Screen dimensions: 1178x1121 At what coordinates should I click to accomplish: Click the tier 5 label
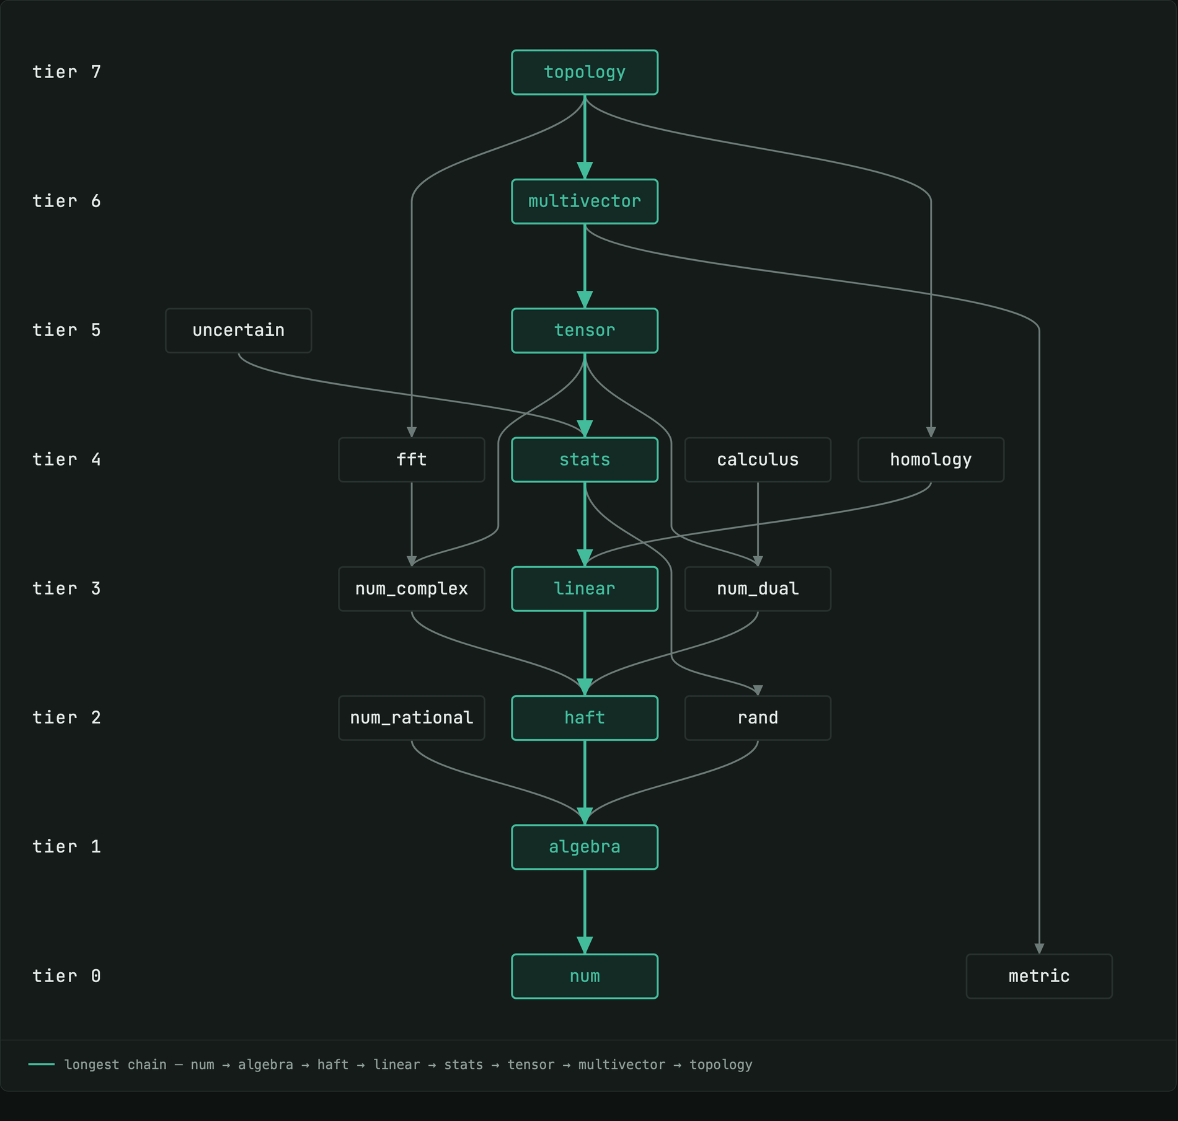66,330
